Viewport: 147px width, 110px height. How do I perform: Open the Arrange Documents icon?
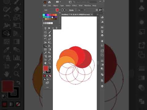coord(57,2)
